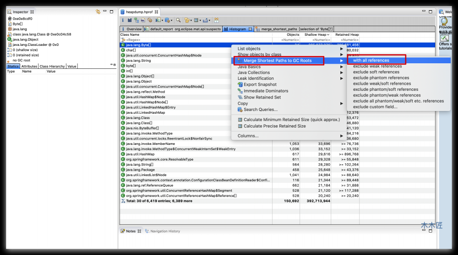Click the Inspector link-with-snapshot arrows icon
This screenshot has width=458, height=255.
coord(98,12)
